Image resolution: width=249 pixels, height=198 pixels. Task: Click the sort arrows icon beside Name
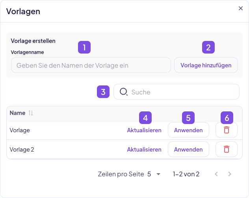(x=31, y=113)
